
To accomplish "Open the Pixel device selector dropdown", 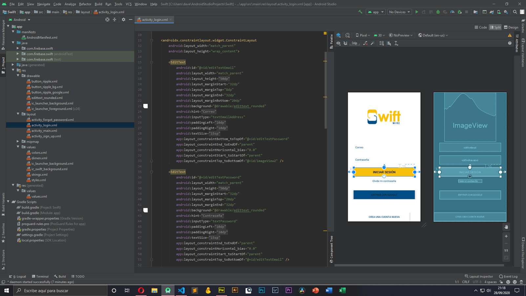I will click(363, 35).
